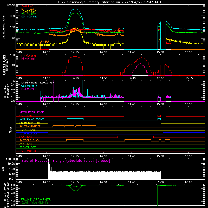Click the REAR SEGMENTS legend label
208x208 pixels.
click(35, 202)
